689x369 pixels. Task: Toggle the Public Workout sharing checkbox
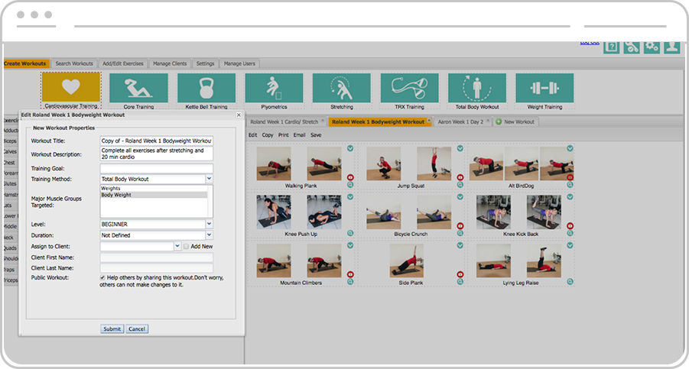(x=102, y=277)
